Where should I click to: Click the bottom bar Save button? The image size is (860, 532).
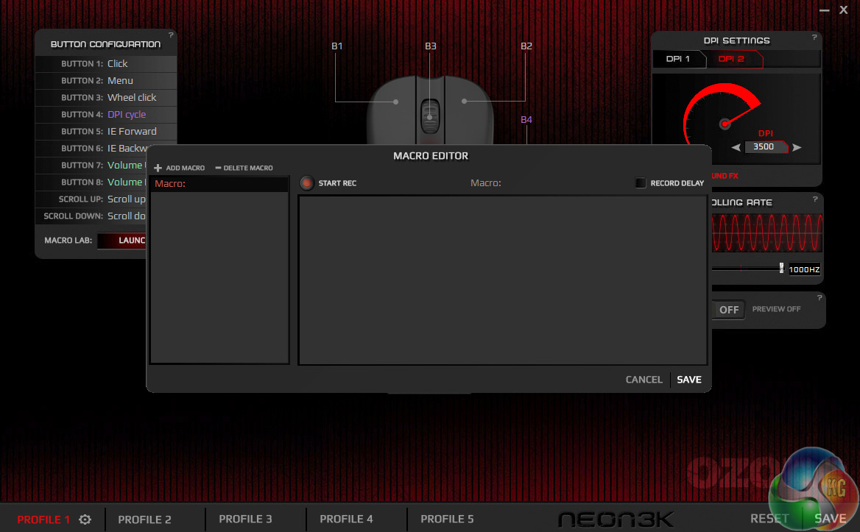830,518
